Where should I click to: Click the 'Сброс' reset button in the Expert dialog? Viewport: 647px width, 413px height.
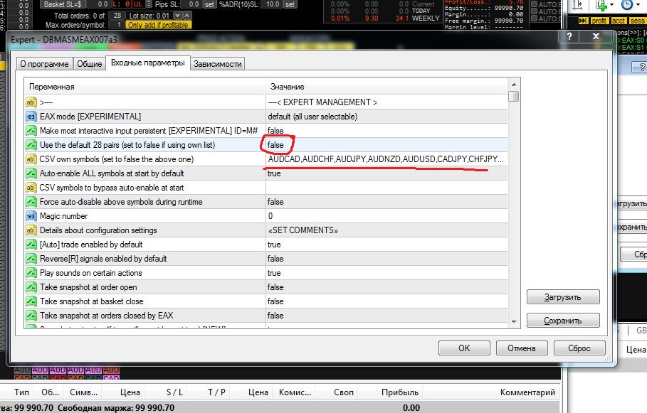point(579,348)
